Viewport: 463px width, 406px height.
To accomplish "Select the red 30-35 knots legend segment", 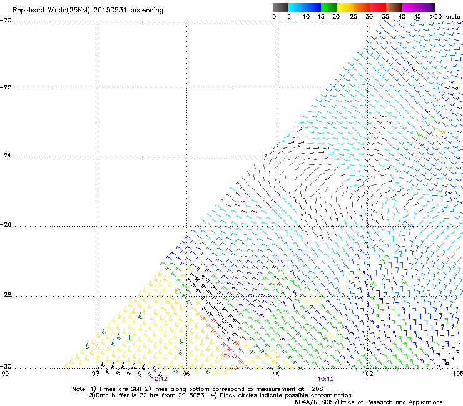I will coord(378,7).
